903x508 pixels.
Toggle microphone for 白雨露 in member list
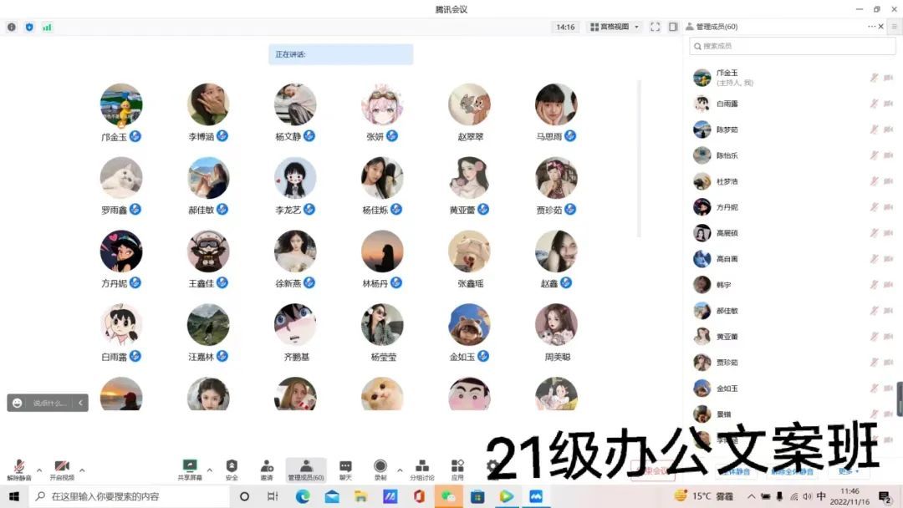[x=875, y=104]
